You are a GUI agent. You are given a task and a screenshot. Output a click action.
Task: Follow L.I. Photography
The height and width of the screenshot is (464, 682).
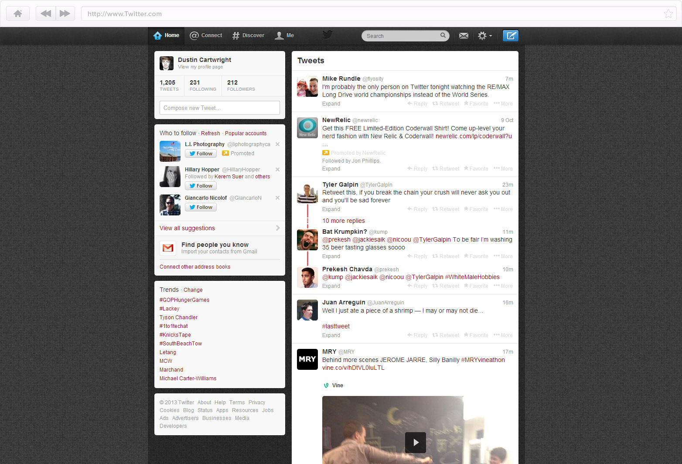pos(201,154)
